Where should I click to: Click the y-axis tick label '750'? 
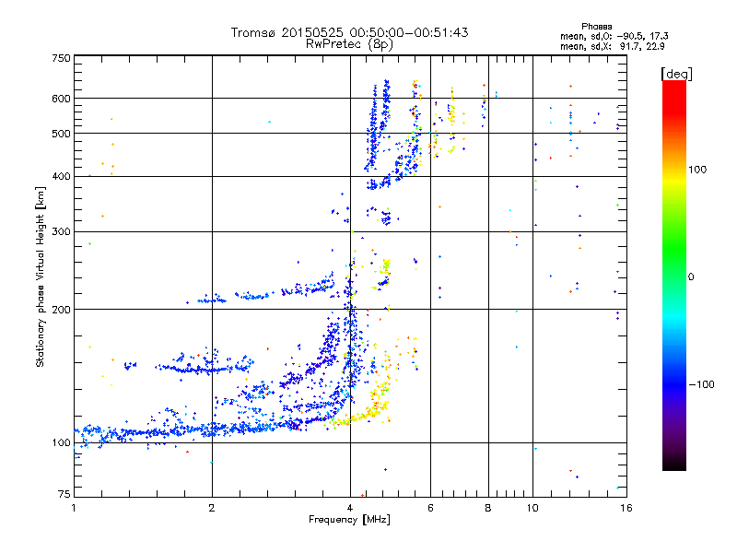(x=61, y=58)
